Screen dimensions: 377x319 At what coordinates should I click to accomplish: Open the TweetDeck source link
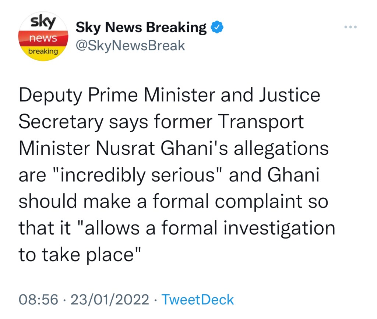[198, 300]
